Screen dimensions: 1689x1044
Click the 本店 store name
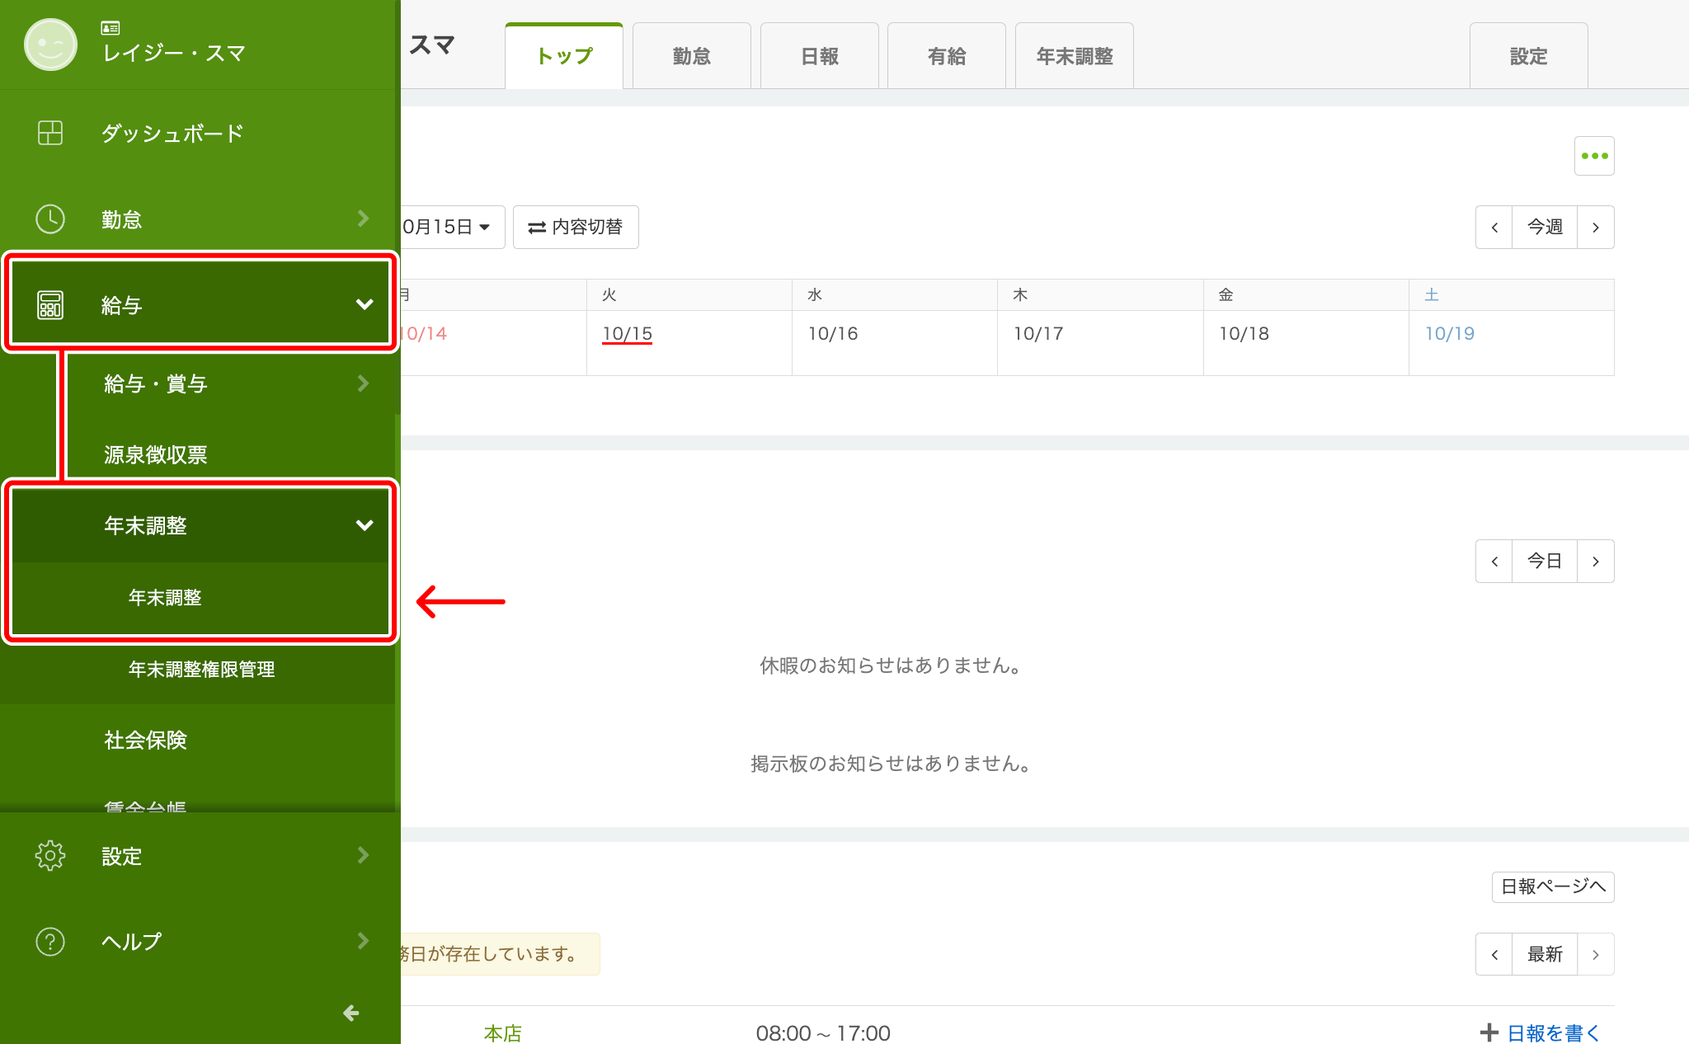click(x=503, y=1033)
